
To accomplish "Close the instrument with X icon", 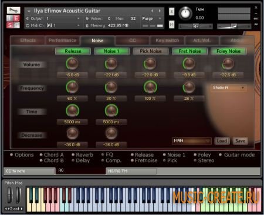I will point(256,8).
